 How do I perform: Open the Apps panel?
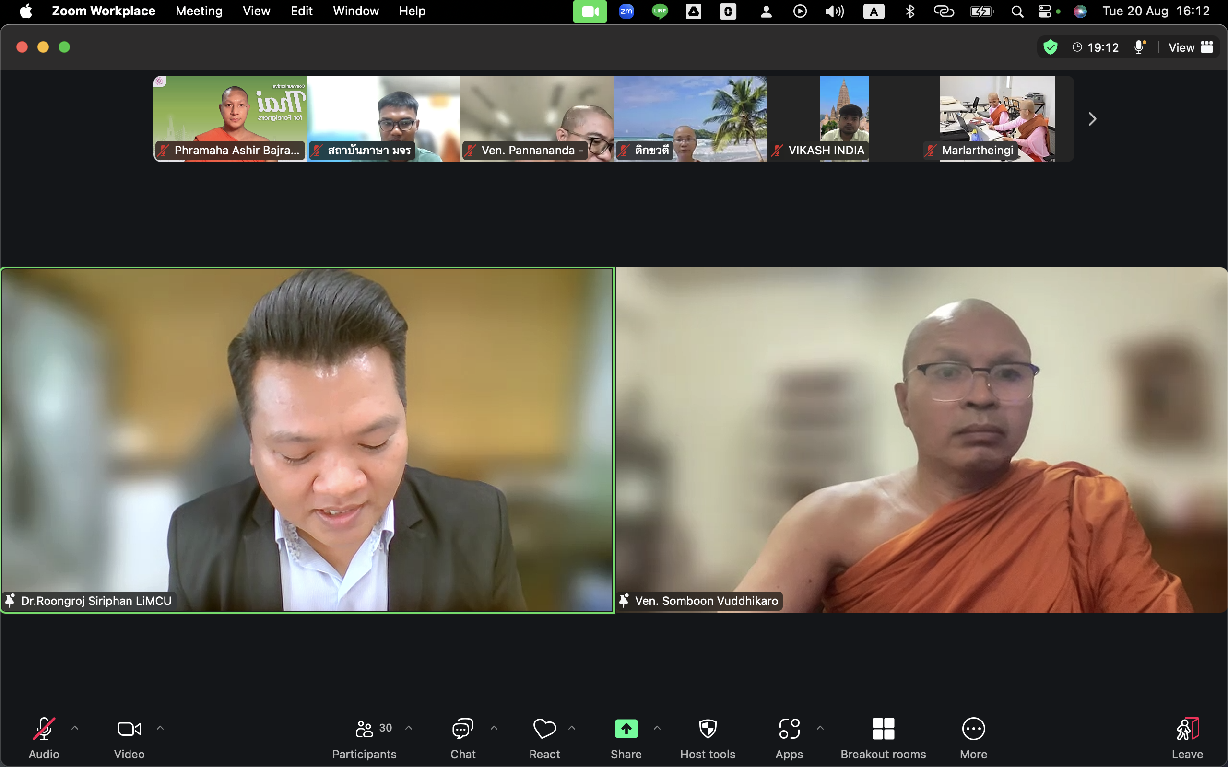789,738
